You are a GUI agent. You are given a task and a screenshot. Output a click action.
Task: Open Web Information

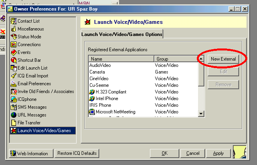point(31,153)
